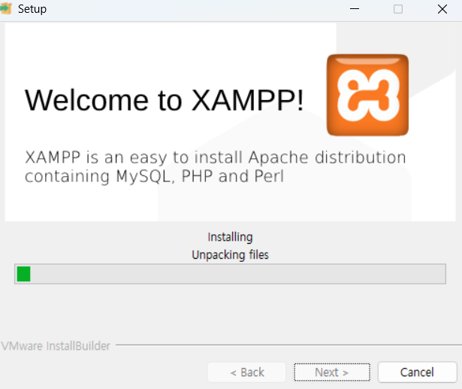Click the Setup installer icon in title bar
Image resolution: width=462 pixels, height=389 pixels.
(5, 9)
